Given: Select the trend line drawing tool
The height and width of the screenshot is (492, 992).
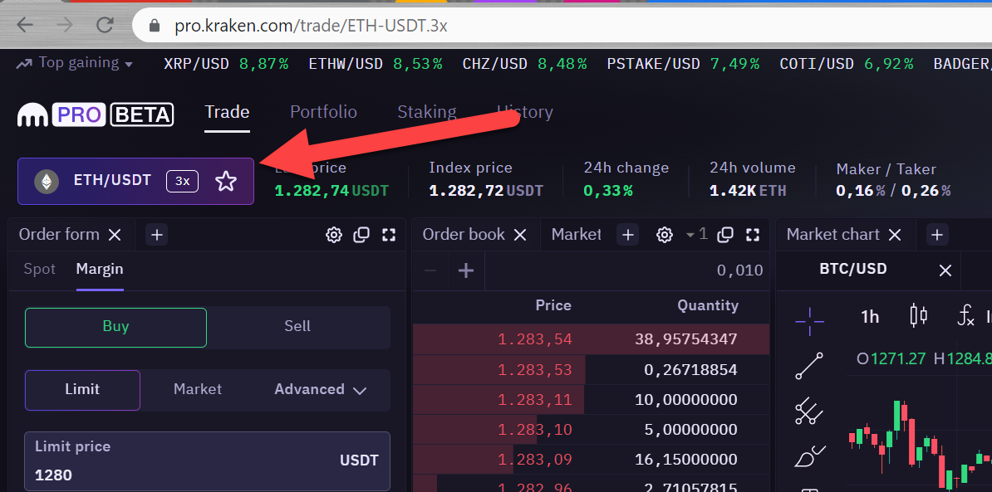Looking at the screenshot, I should 809,366.
